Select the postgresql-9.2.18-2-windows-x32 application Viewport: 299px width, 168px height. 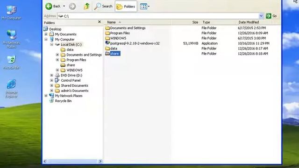pos(133,43)
